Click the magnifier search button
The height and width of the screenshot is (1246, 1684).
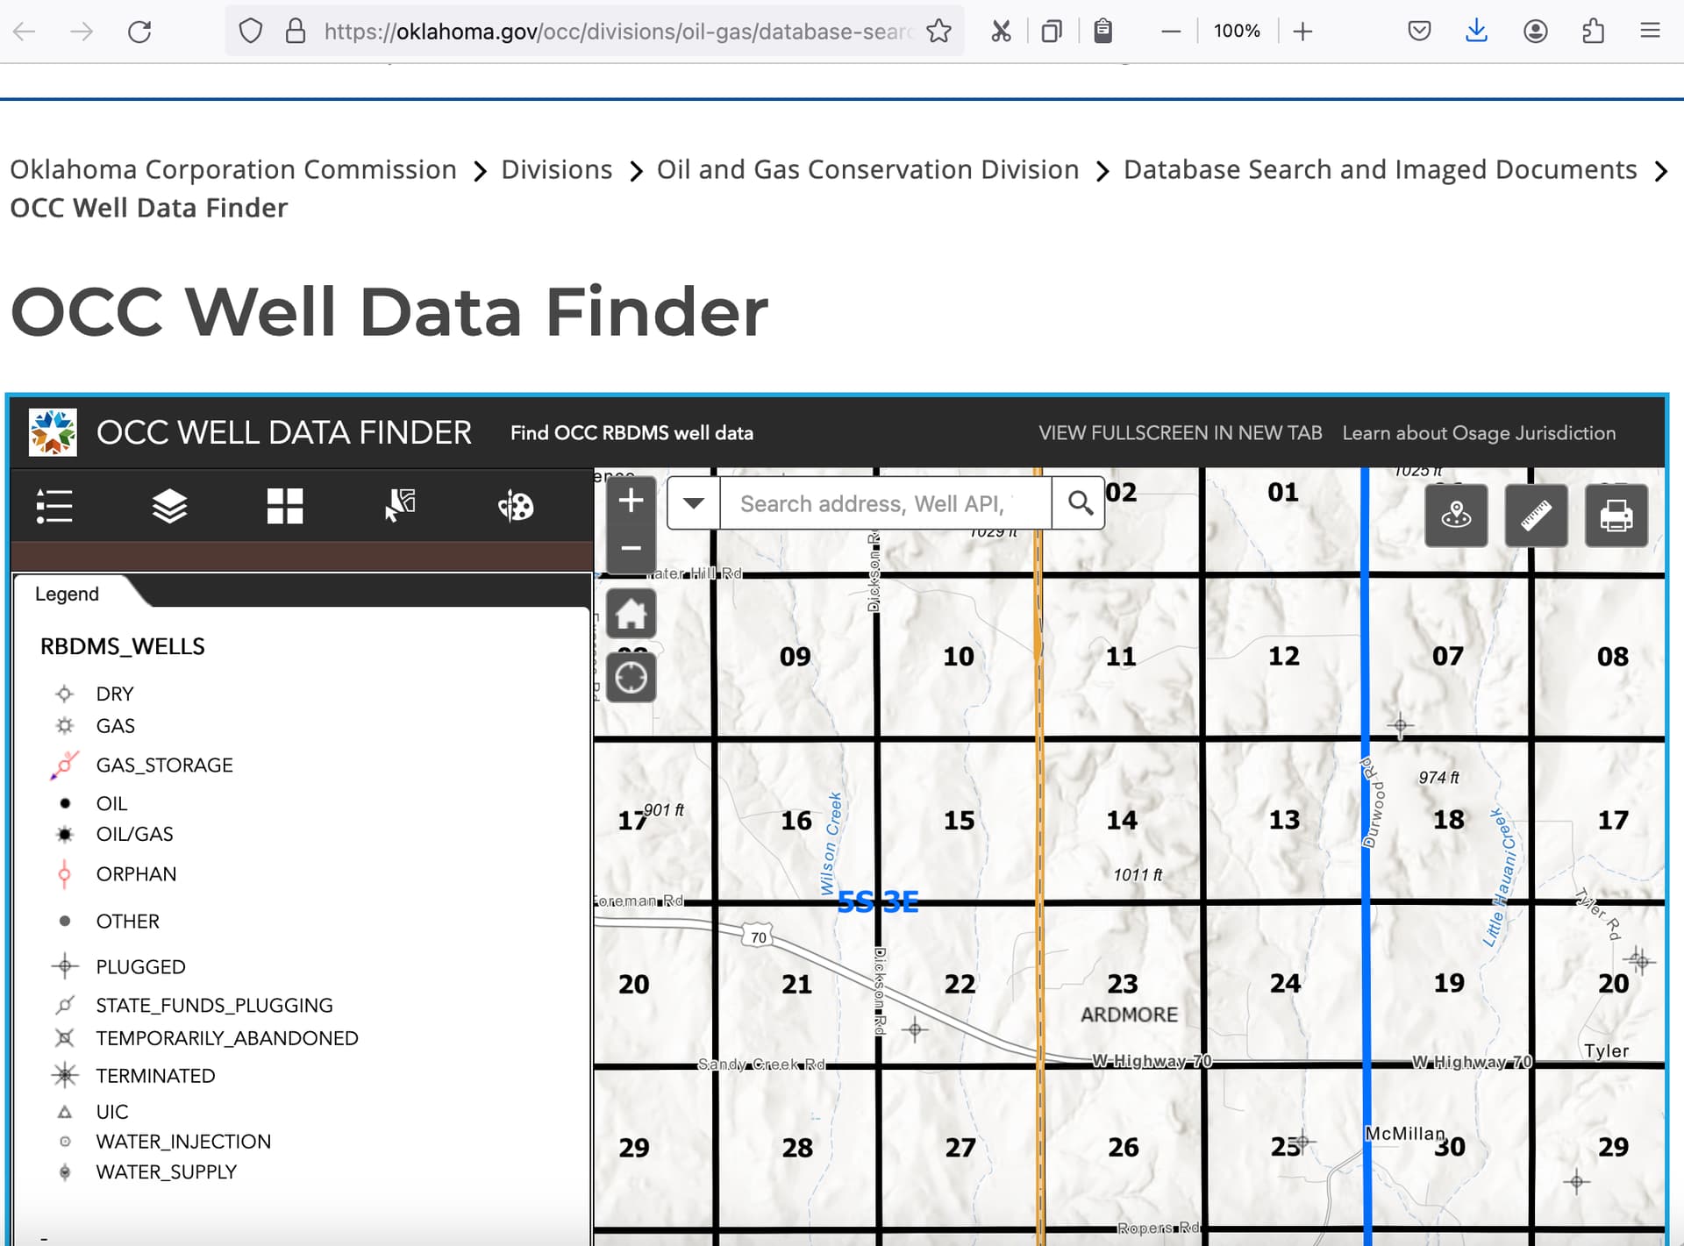click(1080, 503)
